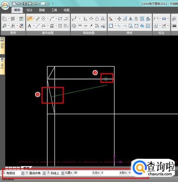Select the Move tool
The height and width of the screenshot is (182, 178).
(x=119, y=19)
